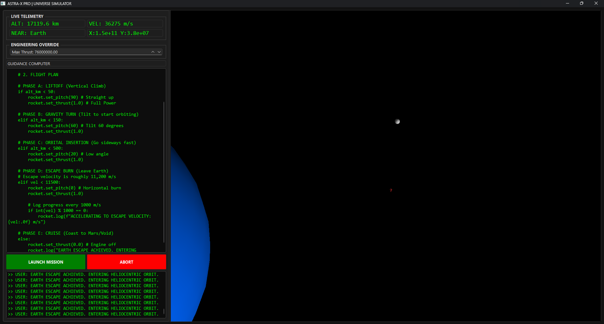Minimize the ASTRA-X PRO window
The height and width of the screenshot is (324, 604).
tap(568, 3)
